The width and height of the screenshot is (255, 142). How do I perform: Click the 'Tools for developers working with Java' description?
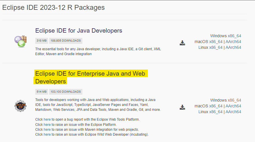(98, 105)
